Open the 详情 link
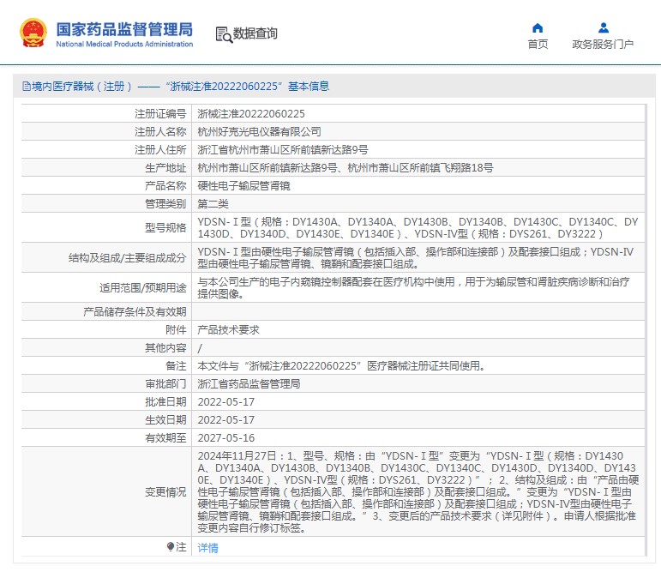Viewport: 661px width, 572px height. pos(207,547)
